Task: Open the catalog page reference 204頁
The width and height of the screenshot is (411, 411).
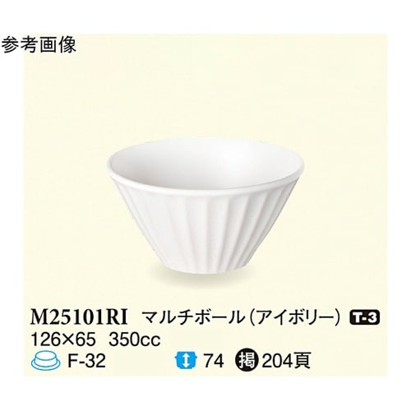Action: (286, 361)
